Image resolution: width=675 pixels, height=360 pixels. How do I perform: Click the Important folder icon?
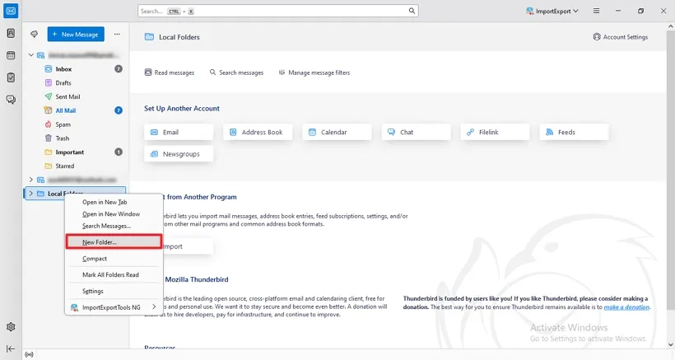click(x=49, y=152)
